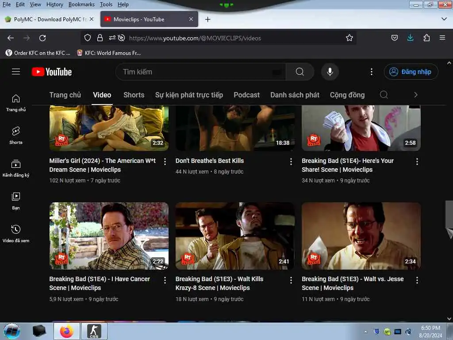Click the Tìm kiếm search field

click(x=200, y=72)
